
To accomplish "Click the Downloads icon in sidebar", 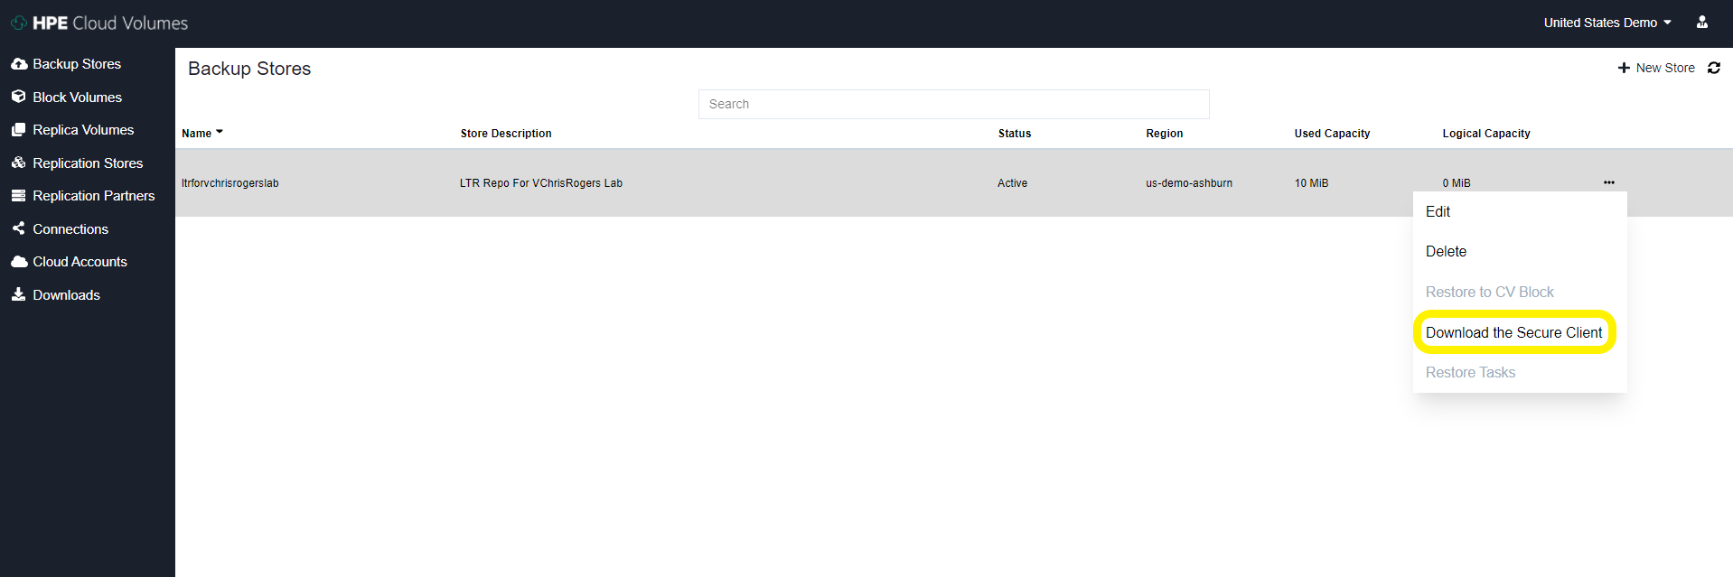I will tap(18, 294).
